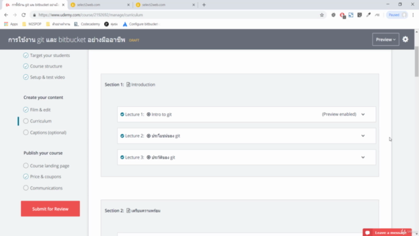419x236 pixels.
Task: Click Leave a message chat button
Action: coord(387,232)
